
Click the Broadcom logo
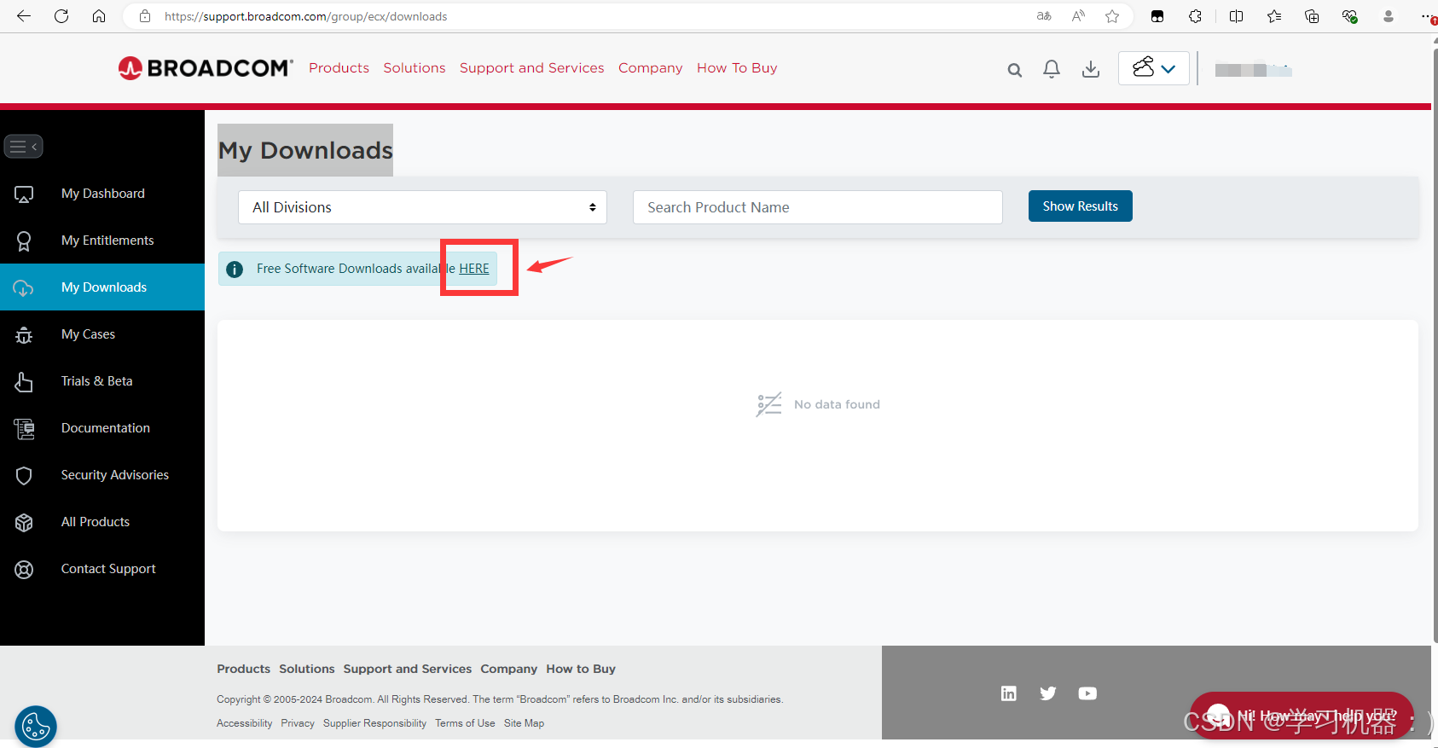click(206, 68)
